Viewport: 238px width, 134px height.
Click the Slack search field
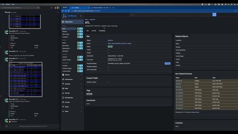coord(20,7)
